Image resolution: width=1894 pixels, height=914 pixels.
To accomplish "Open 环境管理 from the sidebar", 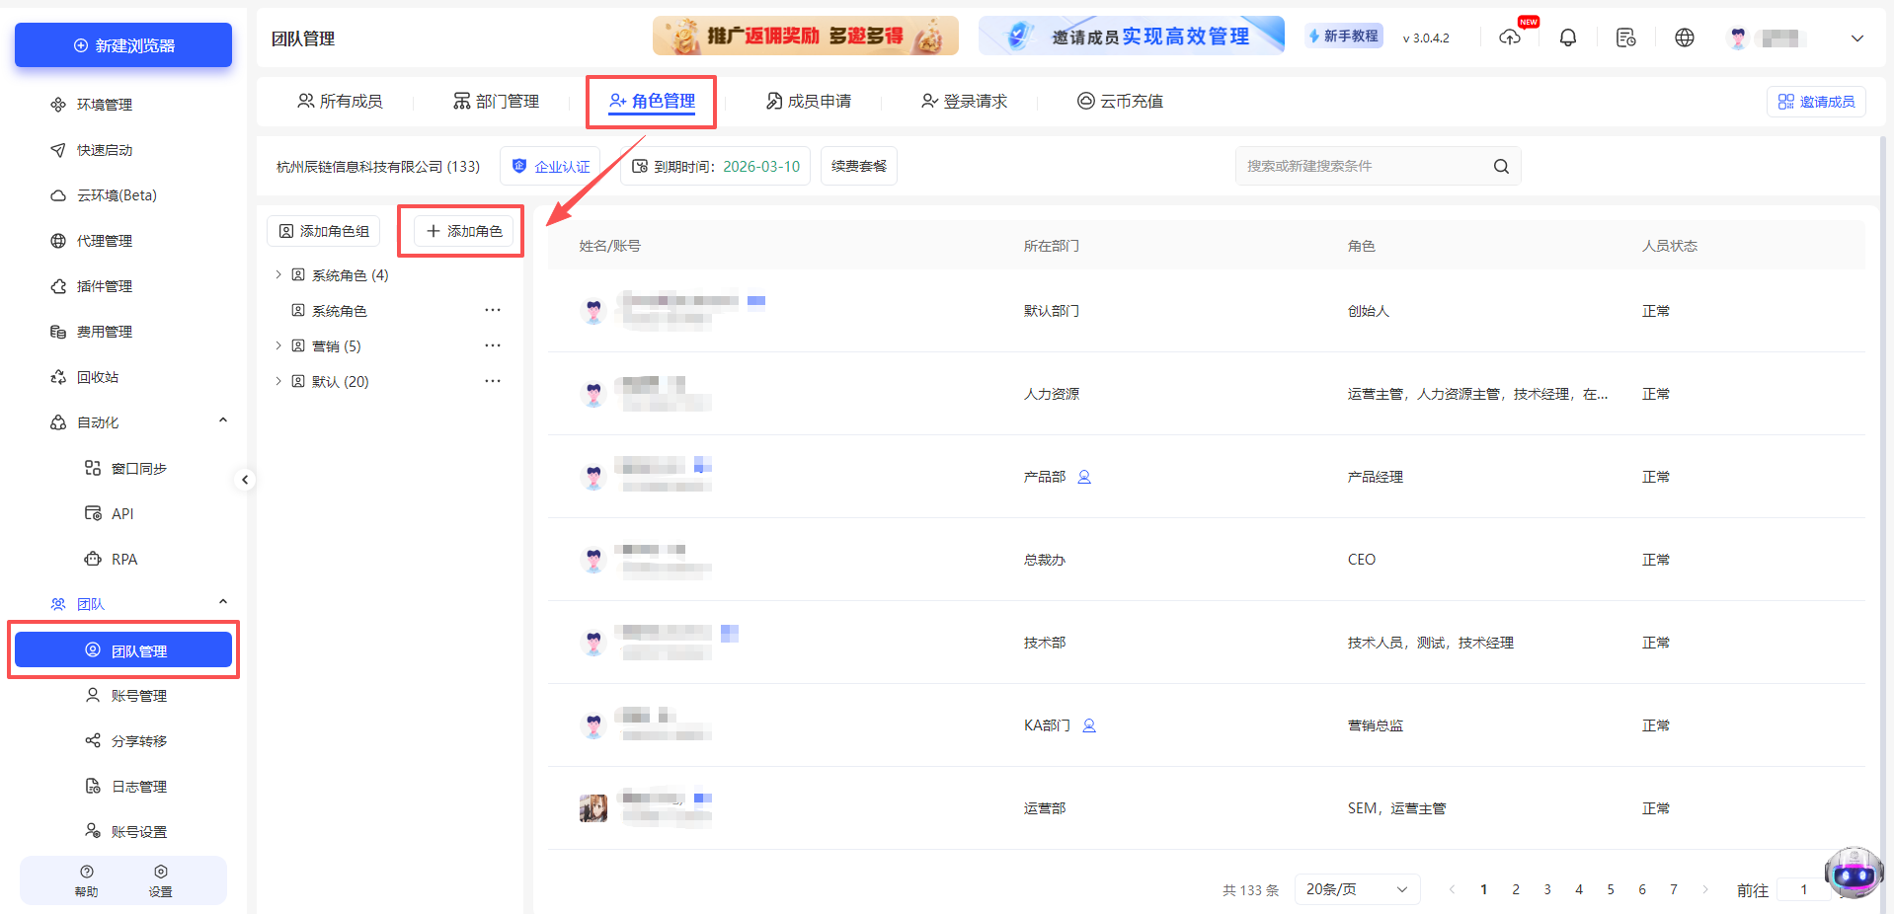I will pos(103,104).
